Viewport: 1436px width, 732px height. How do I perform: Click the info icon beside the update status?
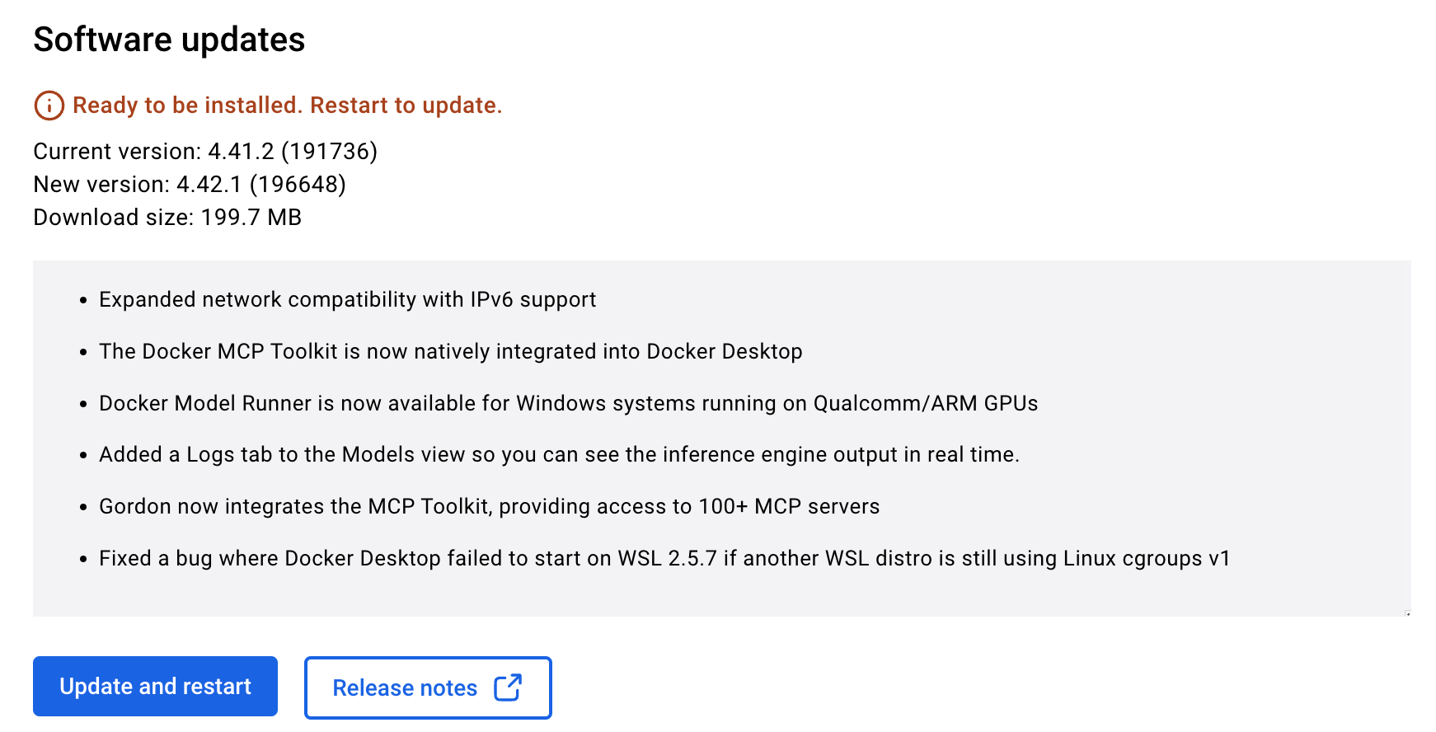point(49,106)
